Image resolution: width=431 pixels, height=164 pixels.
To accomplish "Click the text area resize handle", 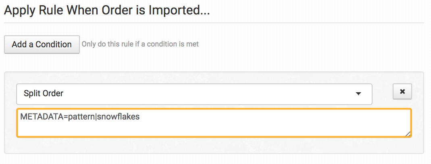I will tap(408, 134).
